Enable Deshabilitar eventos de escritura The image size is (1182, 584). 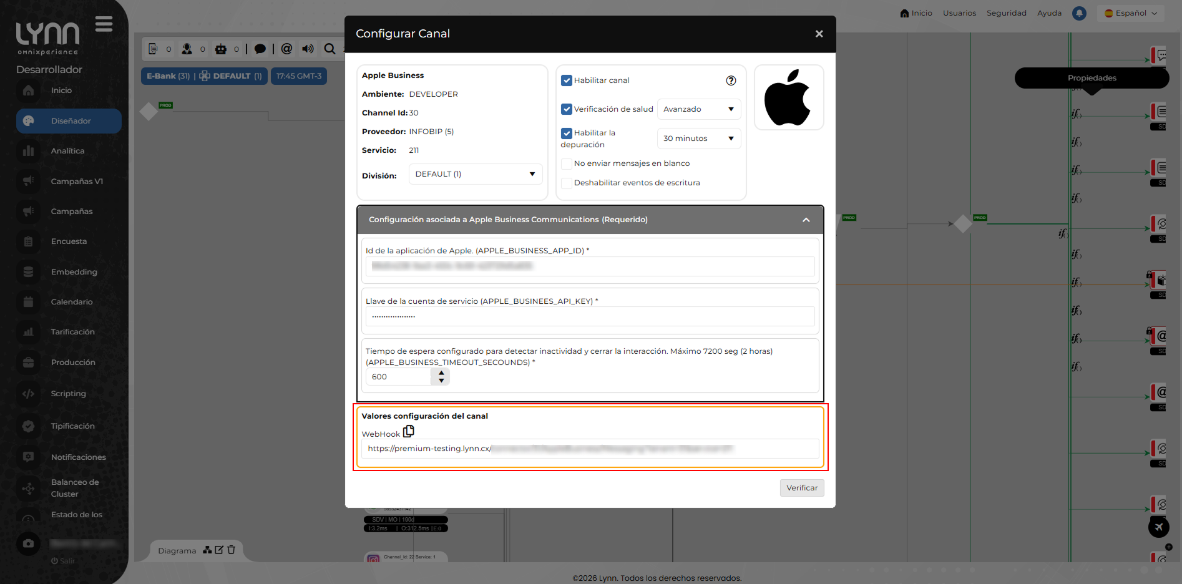pyautogui.click(x=567, y=183)
